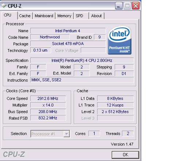The image size is (187, 161).
Task: Select the Memory tab
Action: [64, 16]
